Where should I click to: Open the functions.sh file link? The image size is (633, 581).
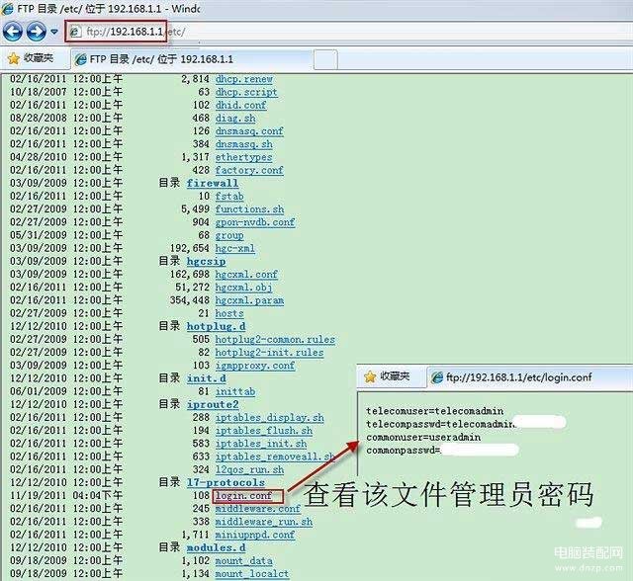click(x=249, y=208)
